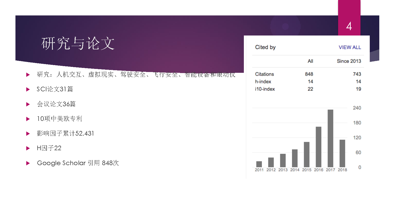Click the h-index row label
Image resolution: width=395 pixels, height=222 pixels.
pyautogui.click(x=263, y=82)
